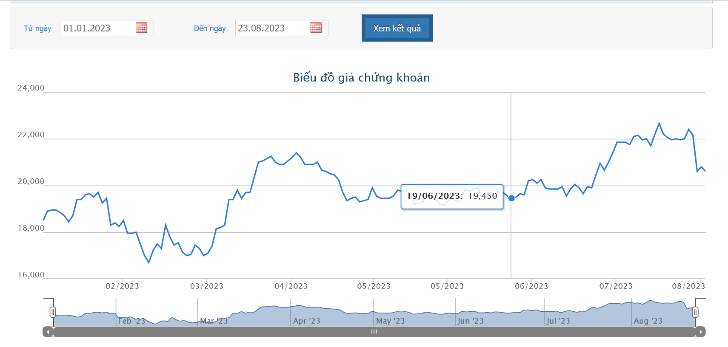Image resolution: width=728 pixels, height=347 pixels.
Task: Click the 07/2023 x-axis label
Action: pyautogui.click(x=616, y=286)
